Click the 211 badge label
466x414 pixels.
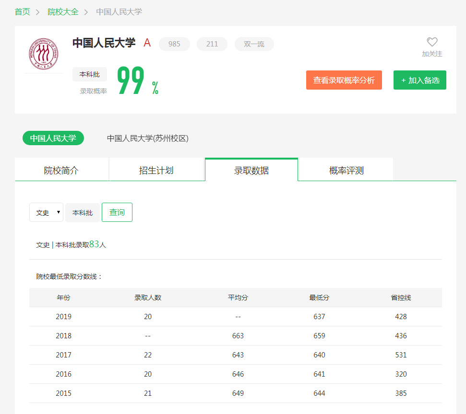coord(212,44)
